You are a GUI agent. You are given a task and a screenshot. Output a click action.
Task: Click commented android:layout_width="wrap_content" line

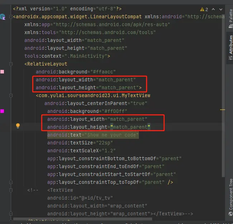97,206
